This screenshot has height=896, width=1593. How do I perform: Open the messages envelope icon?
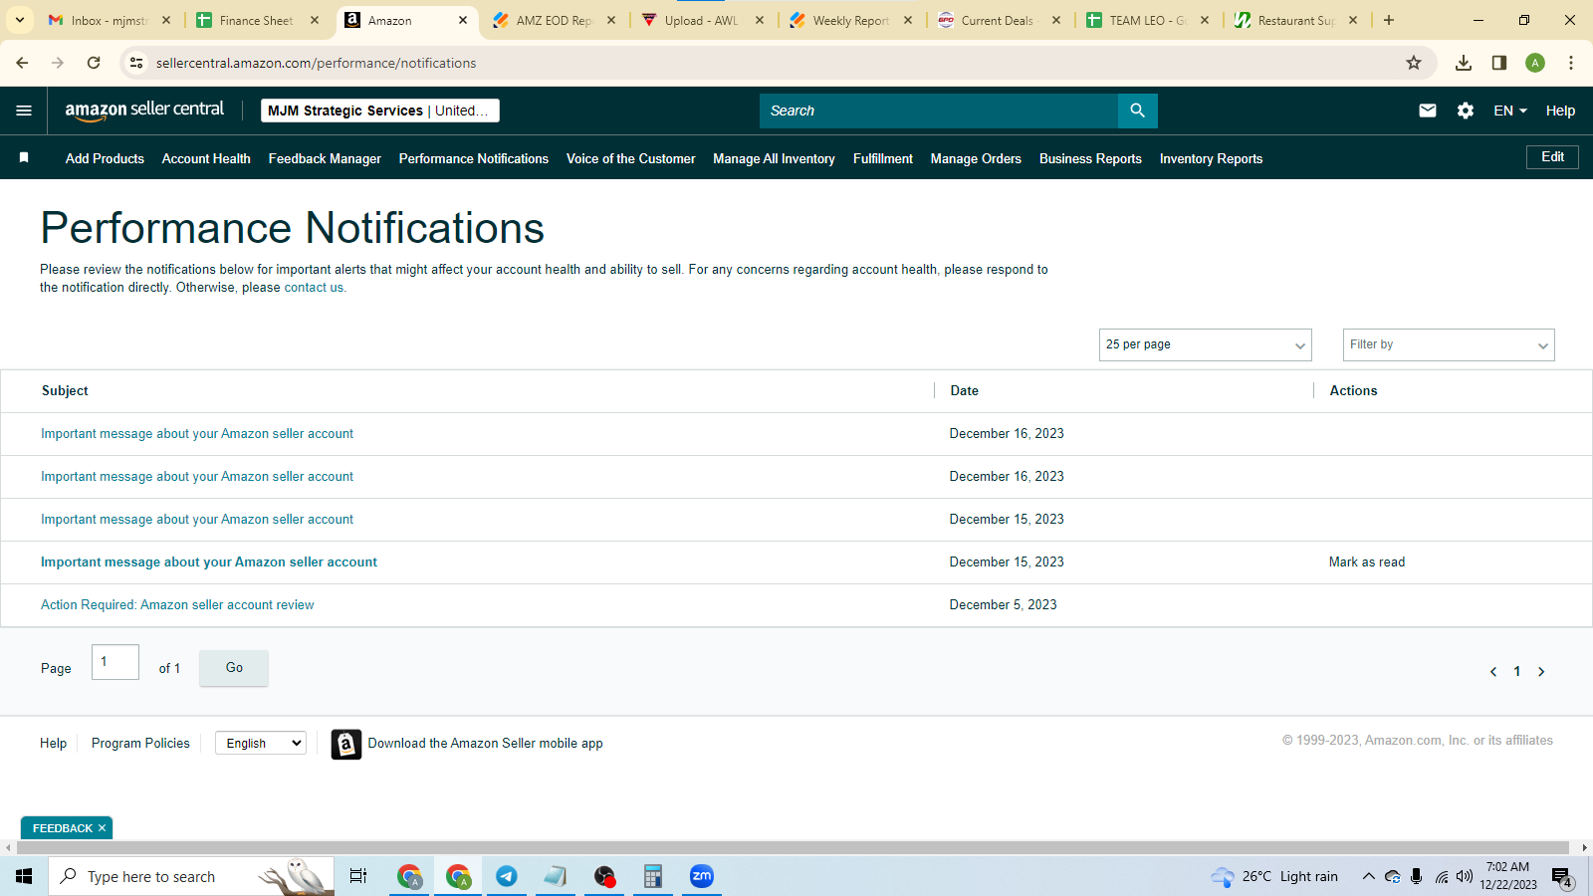(1427, 111)
